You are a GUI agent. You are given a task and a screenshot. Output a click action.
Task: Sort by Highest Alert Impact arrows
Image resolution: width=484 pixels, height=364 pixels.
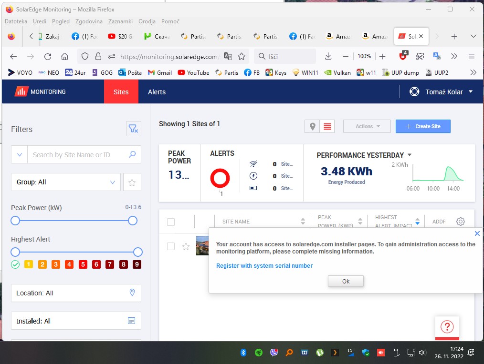[x=417, y=221]
